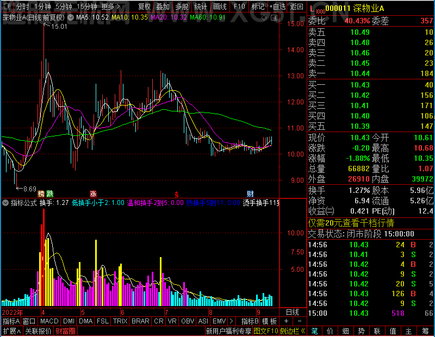Select the 指标B tab
The image size is (435, 337).
point(250,321)
